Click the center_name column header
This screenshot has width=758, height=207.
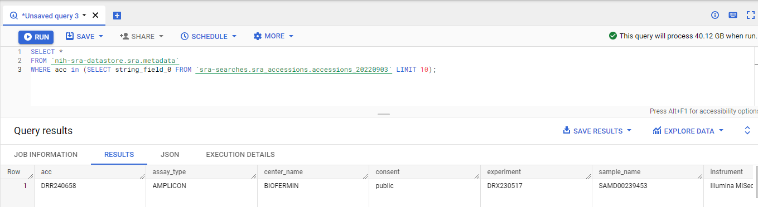click(x=313, y=172)
